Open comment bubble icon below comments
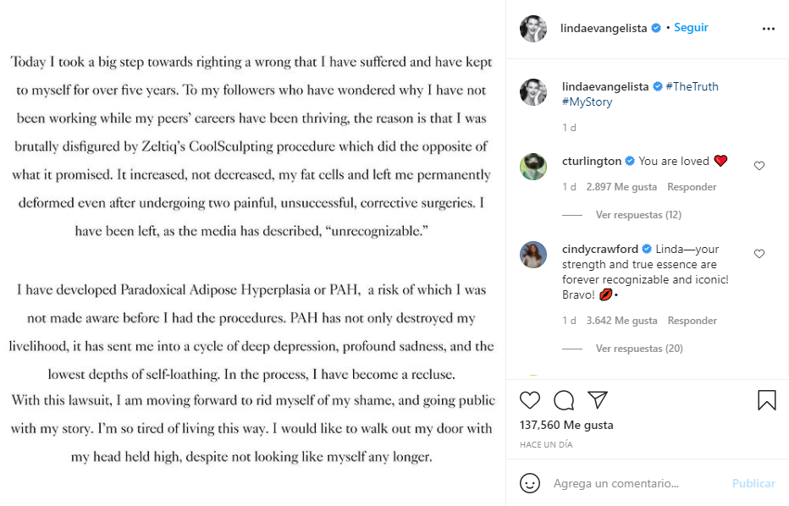 [x=564, y=400]
